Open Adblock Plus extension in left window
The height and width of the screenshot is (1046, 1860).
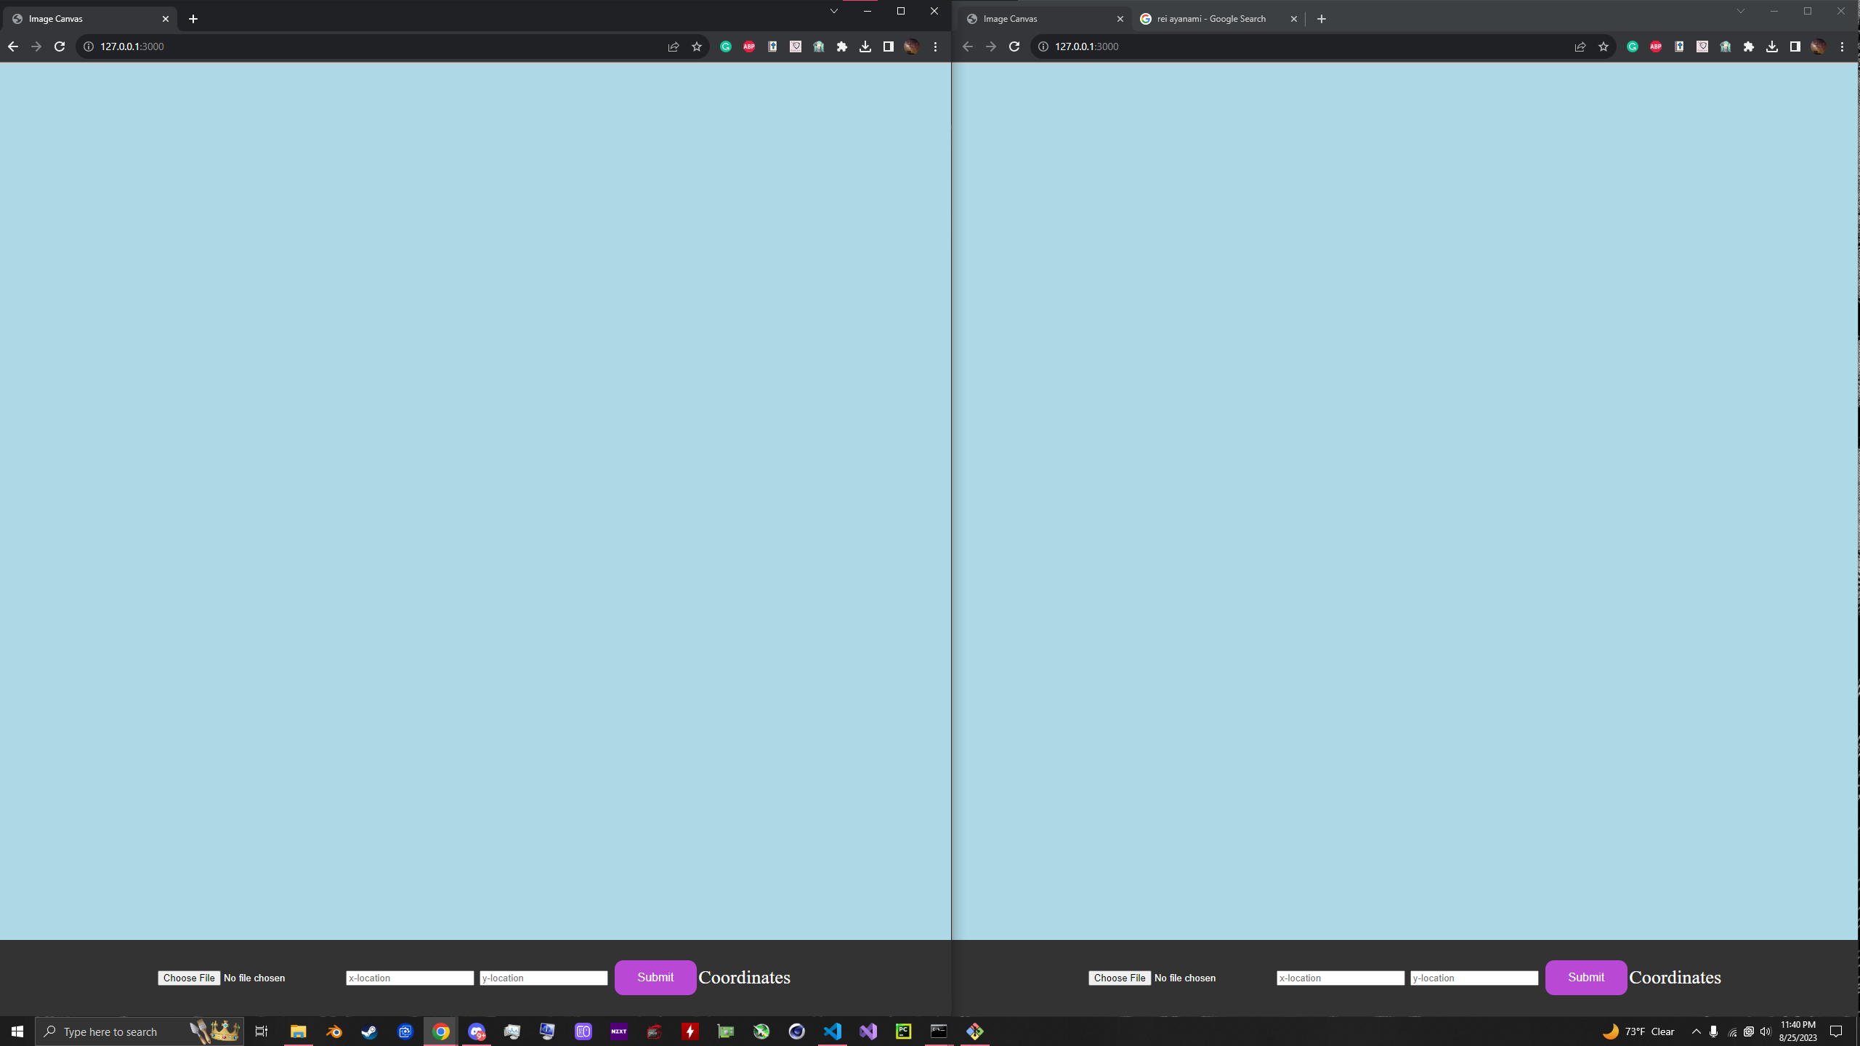(748, 46)
